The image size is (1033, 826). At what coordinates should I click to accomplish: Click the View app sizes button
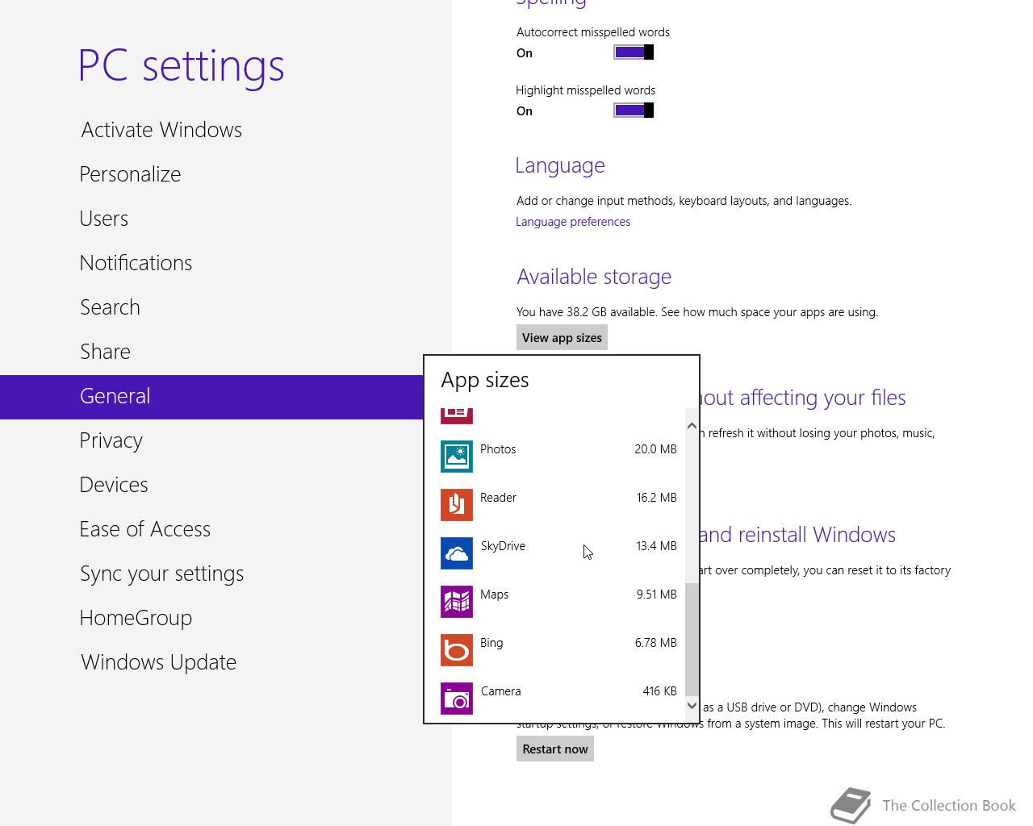point(562,337)
